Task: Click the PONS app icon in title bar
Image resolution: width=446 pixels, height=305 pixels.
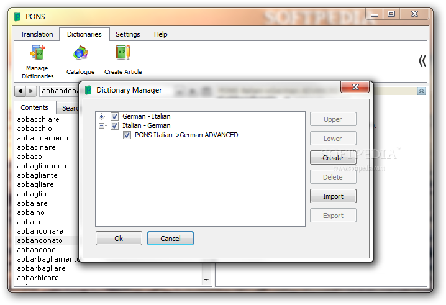Action: click(x=17, y=17)
